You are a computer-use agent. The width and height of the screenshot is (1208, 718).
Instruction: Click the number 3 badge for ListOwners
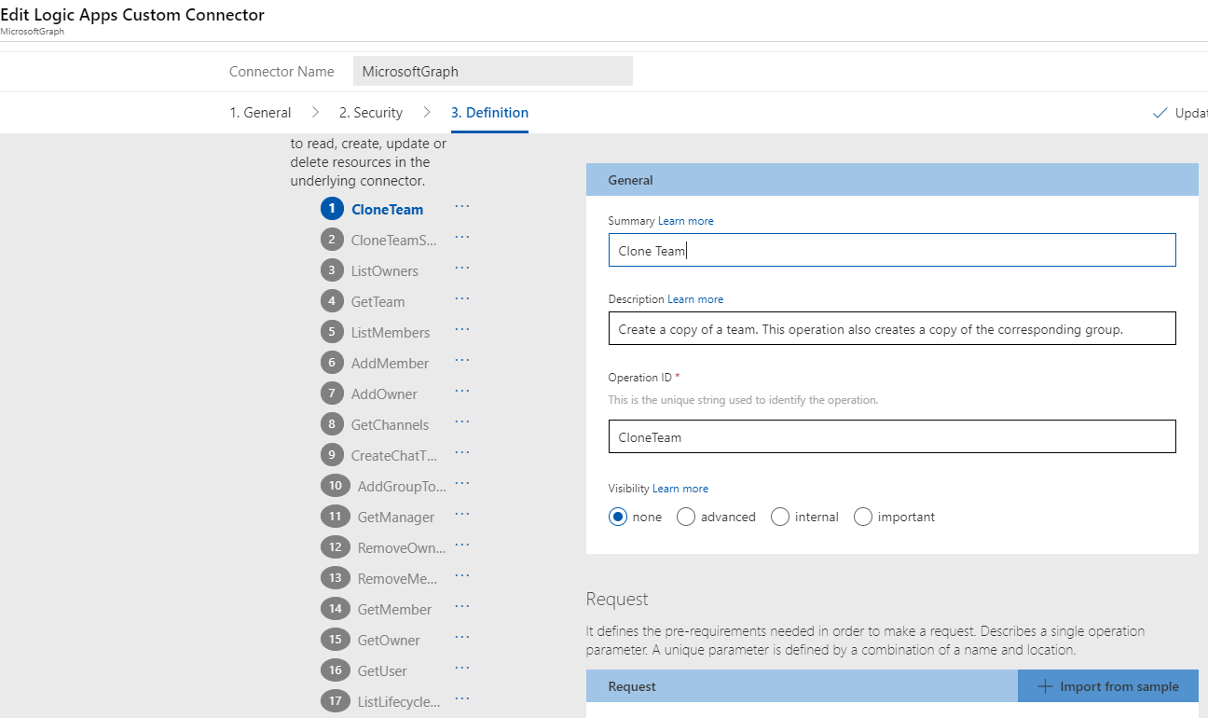[x=332, y=270]
